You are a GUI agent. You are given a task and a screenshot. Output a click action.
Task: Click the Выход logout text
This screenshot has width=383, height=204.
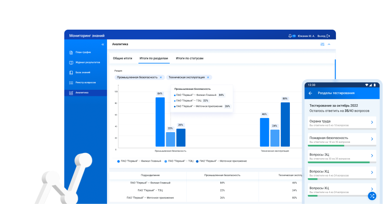322,36
